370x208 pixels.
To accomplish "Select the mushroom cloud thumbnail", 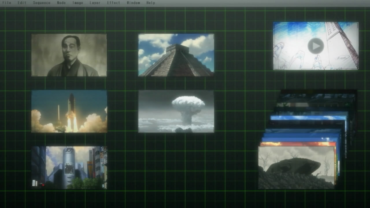I will 176,111.
